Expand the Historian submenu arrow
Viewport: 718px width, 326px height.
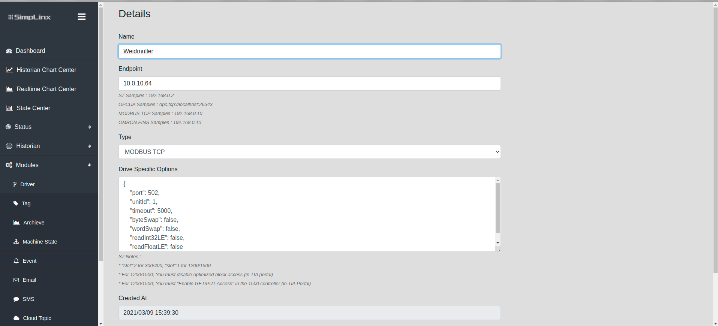[89, 146]
